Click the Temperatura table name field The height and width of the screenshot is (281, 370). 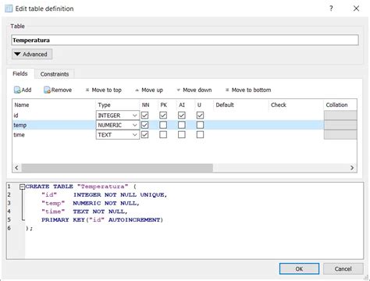185,41
